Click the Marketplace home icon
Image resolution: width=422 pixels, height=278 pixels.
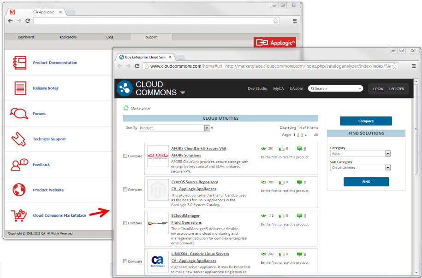click(x=126, y=108)
